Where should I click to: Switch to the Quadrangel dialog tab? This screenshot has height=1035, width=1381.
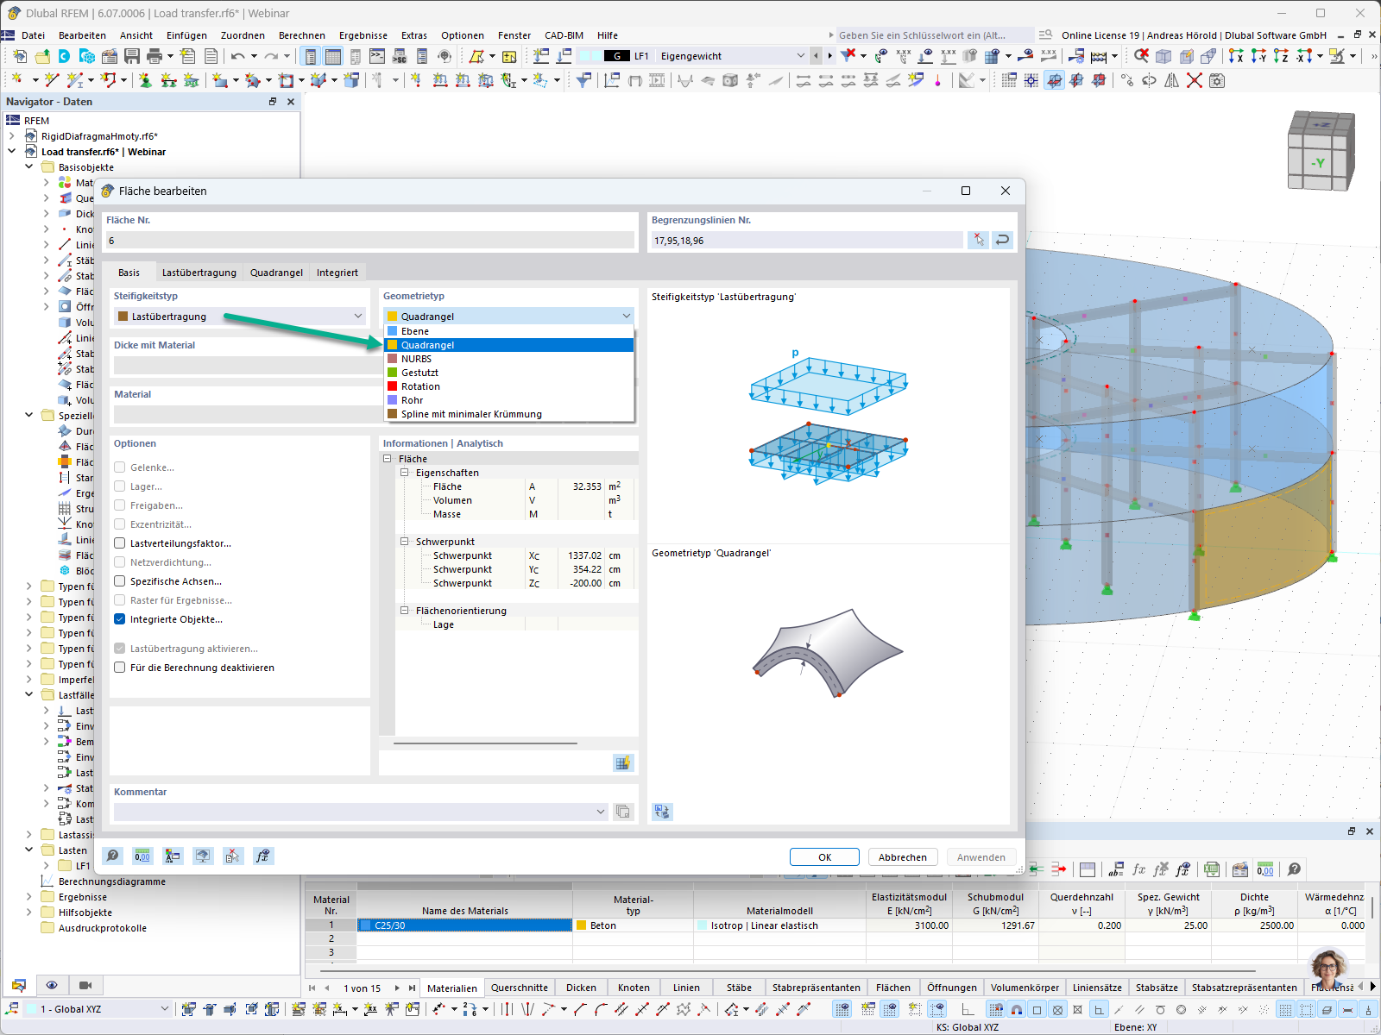point(276,273)
